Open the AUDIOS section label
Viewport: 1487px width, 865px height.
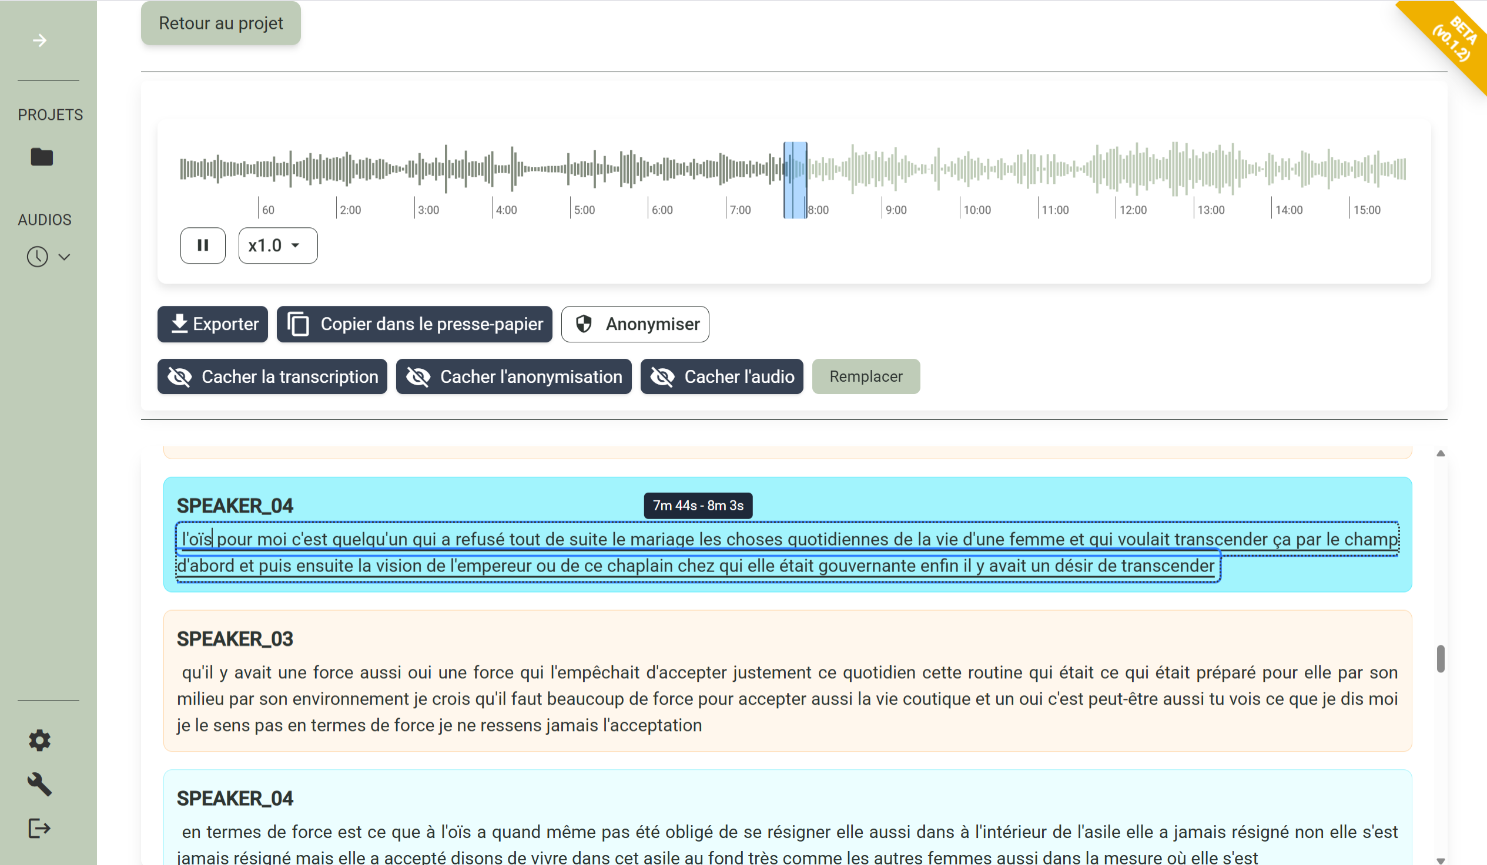point(44,220)
